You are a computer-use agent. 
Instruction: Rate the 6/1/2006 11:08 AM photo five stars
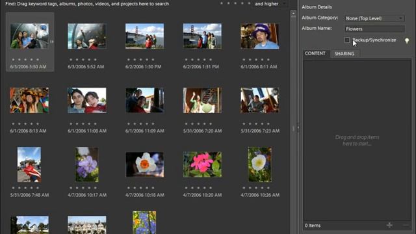tap(96, 123)
